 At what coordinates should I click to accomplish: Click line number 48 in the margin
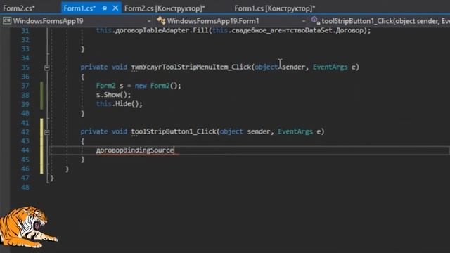pos(25,188)
